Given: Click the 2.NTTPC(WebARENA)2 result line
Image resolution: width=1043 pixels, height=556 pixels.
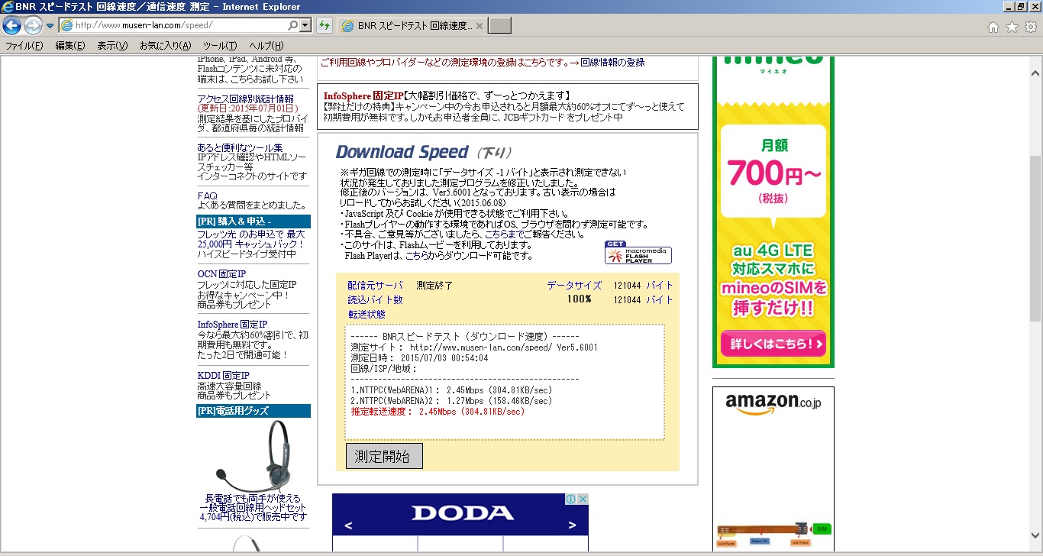Looking at the screenshot, I should [x=450, y=400].
